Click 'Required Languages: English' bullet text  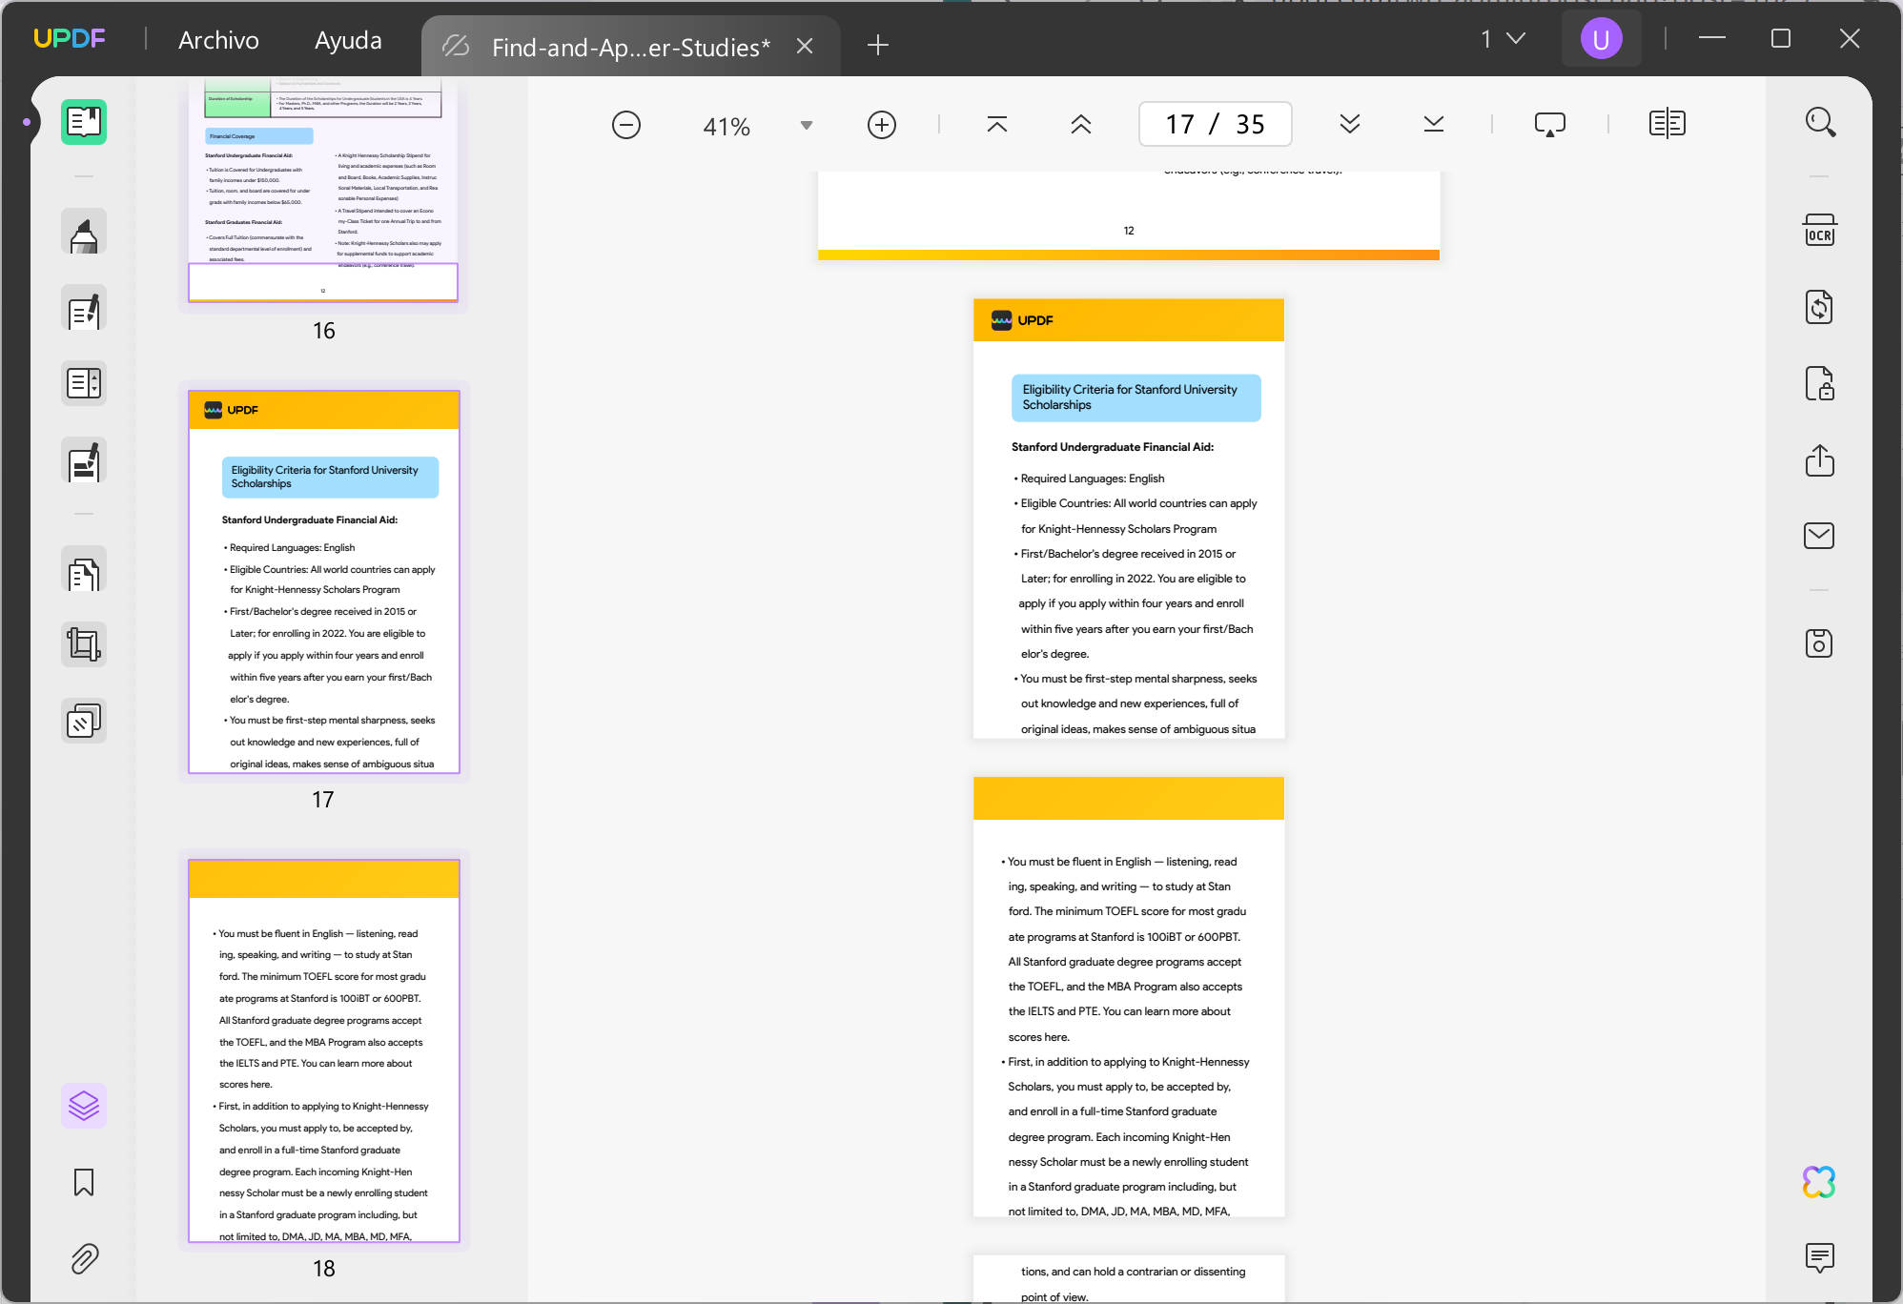[1092, 479]
